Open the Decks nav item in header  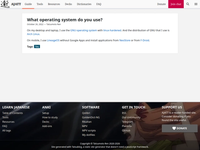click(69, 4)
